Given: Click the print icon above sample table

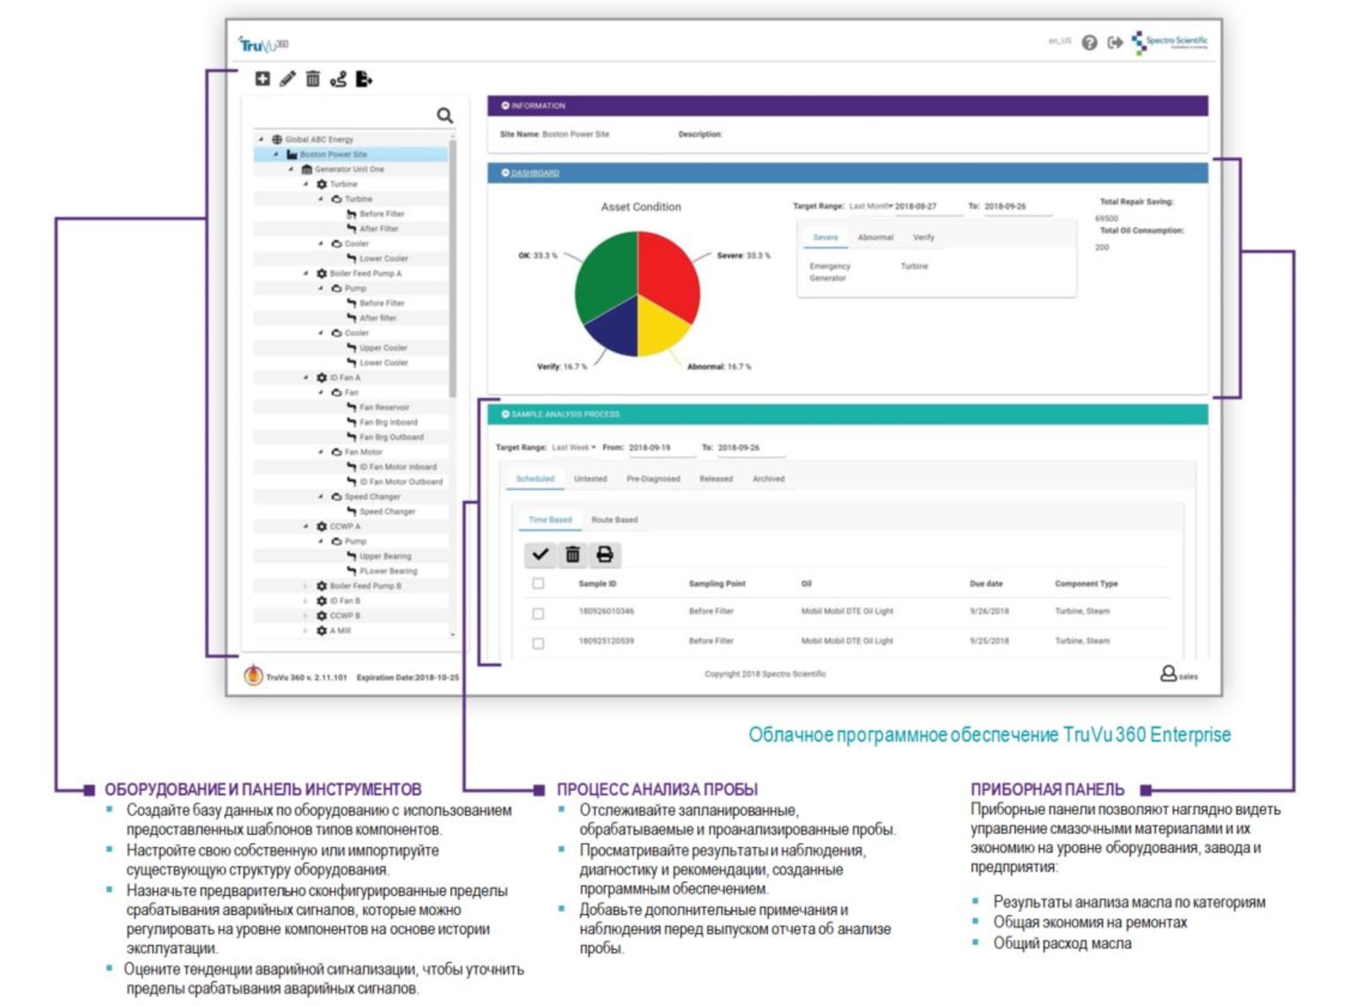Looking at the screenshot, I should (x=604, y=554).
